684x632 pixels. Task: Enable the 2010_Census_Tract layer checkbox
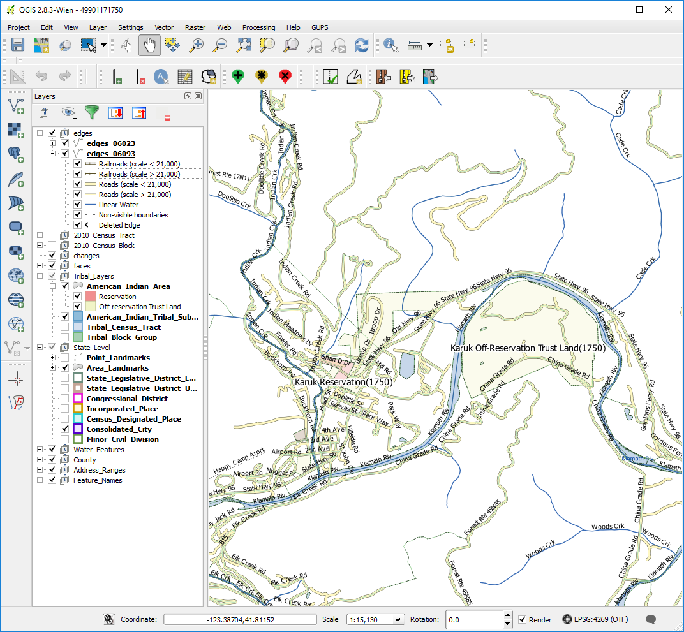[52, 235]
